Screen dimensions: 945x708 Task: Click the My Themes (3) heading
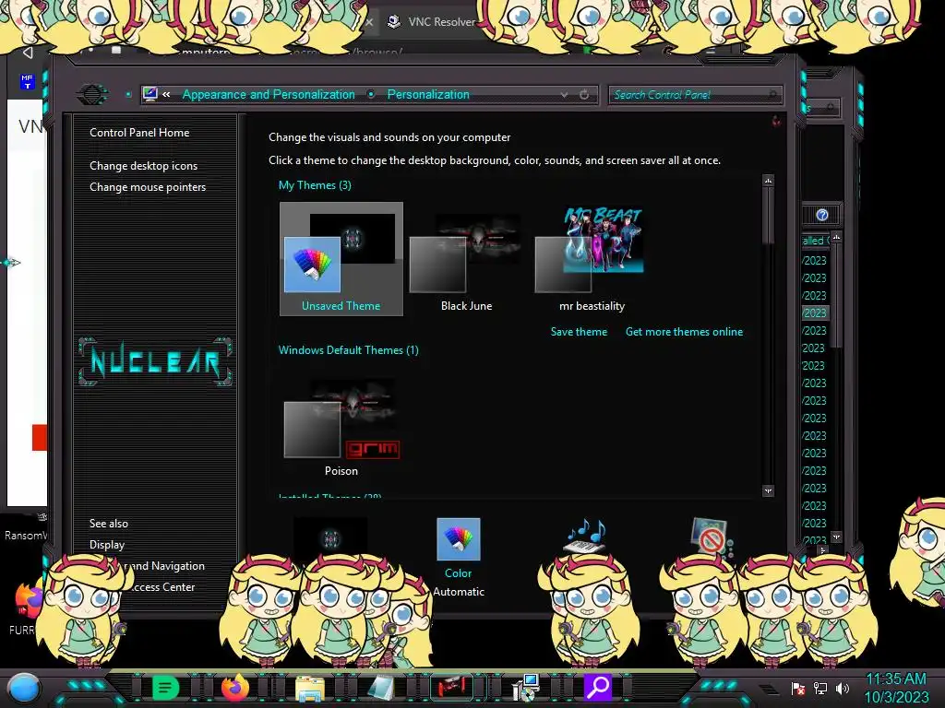(315, 185)
